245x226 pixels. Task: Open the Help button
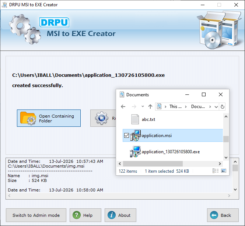(85, 215)
